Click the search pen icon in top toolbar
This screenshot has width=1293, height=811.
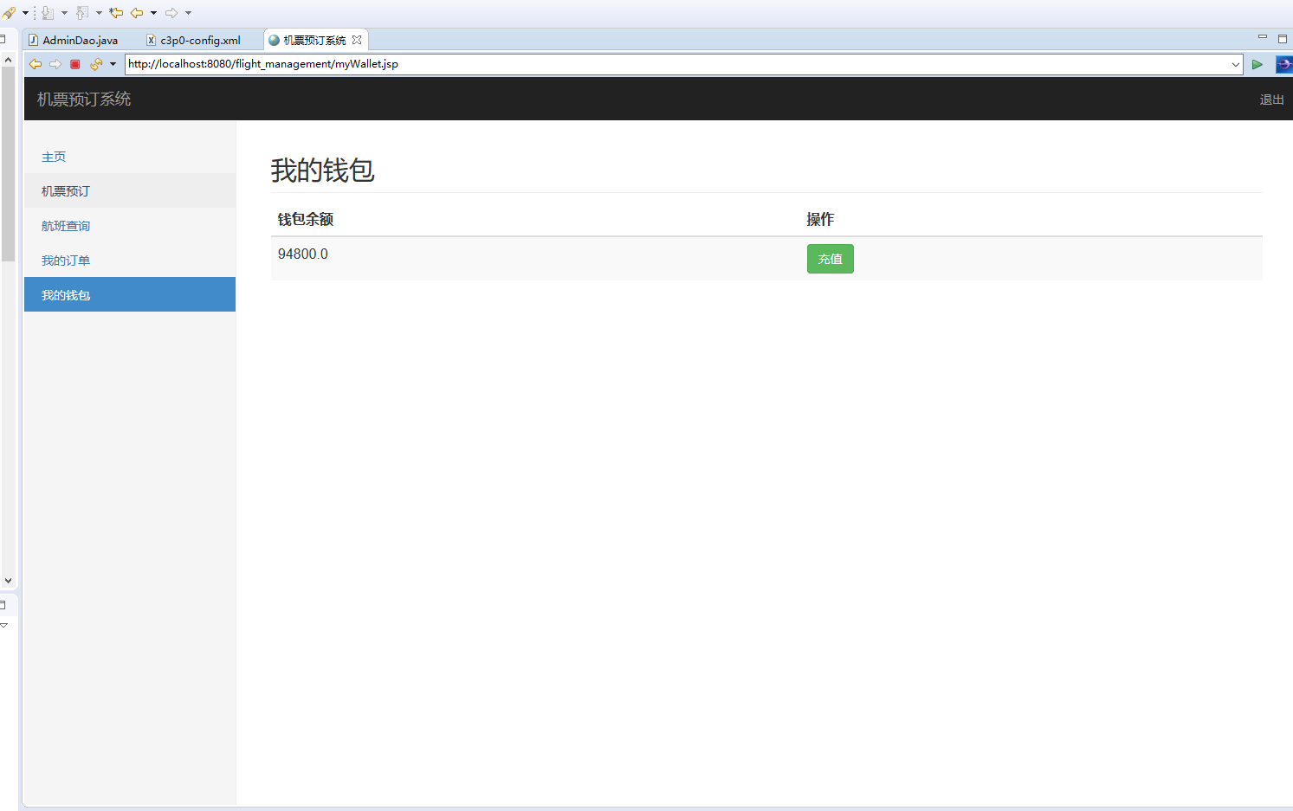[x=8, y=13]
